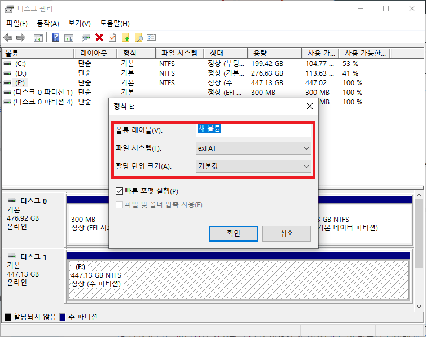Click the 디스크 1 disk icon
Viewport: 426px width, 337px height.
click(12, 256)
